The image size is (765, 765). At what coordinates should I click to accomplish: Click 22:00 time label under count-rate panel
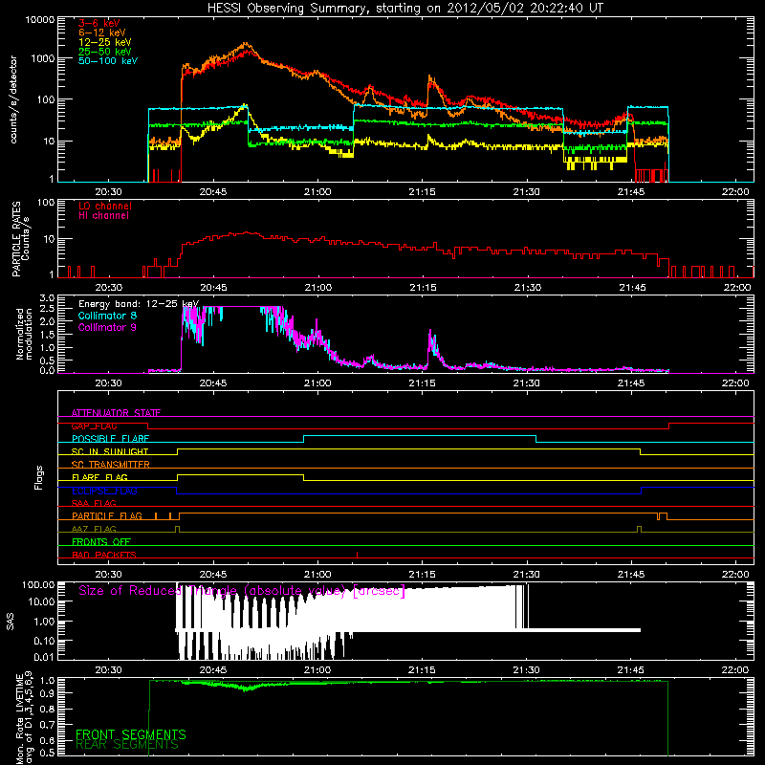click(x=735, y=192)
